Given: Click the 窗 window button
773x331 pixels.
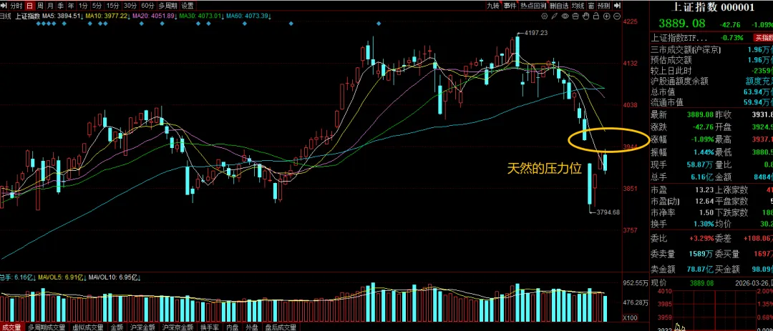Looking at the screenshot, I should point(591,6).
